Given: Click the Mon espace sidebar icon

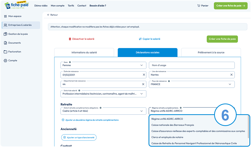Looking at the screenshot, I should click(x=5, y=16).
